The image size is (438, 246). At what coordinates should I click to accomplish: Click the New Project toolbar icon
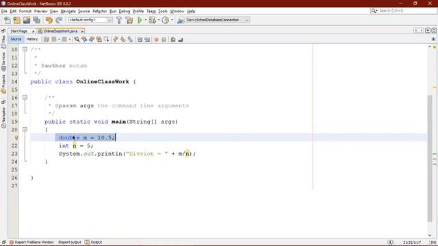(x=16, y=20)
